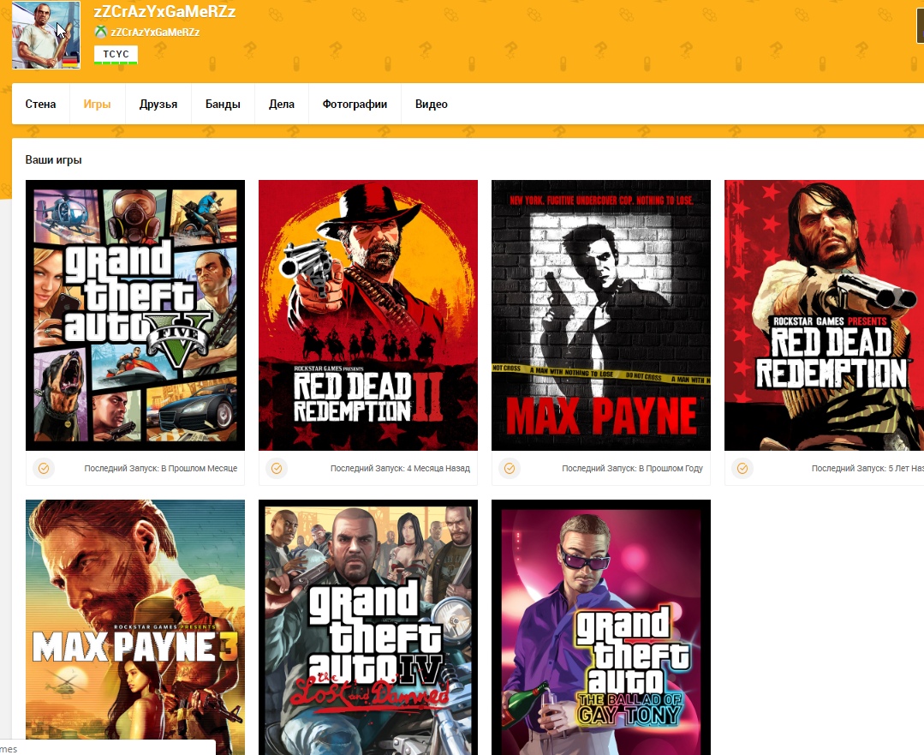Screen dimensions: 924x755
Task: Open the first Red Dead Redemption cover
Action: tap(825, 315)
